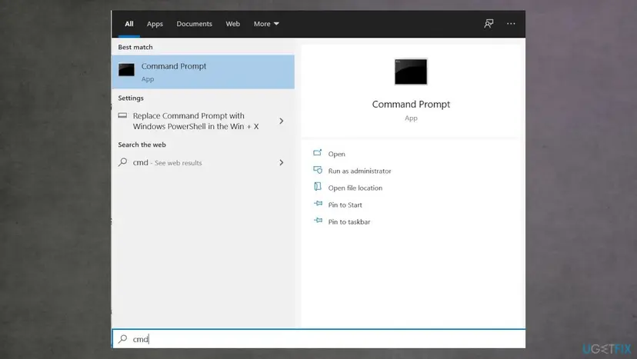
Task: Select the Command Prompt best match result
Action: tap(203, 72)
